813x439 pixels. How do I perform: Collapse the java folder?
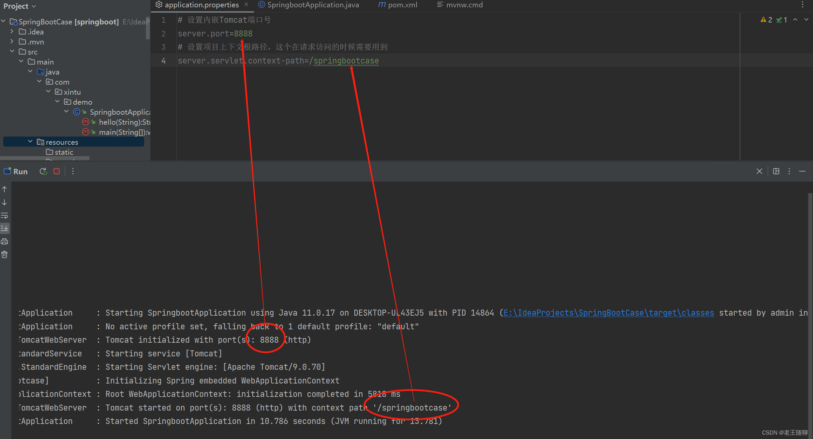pos(30,72)
